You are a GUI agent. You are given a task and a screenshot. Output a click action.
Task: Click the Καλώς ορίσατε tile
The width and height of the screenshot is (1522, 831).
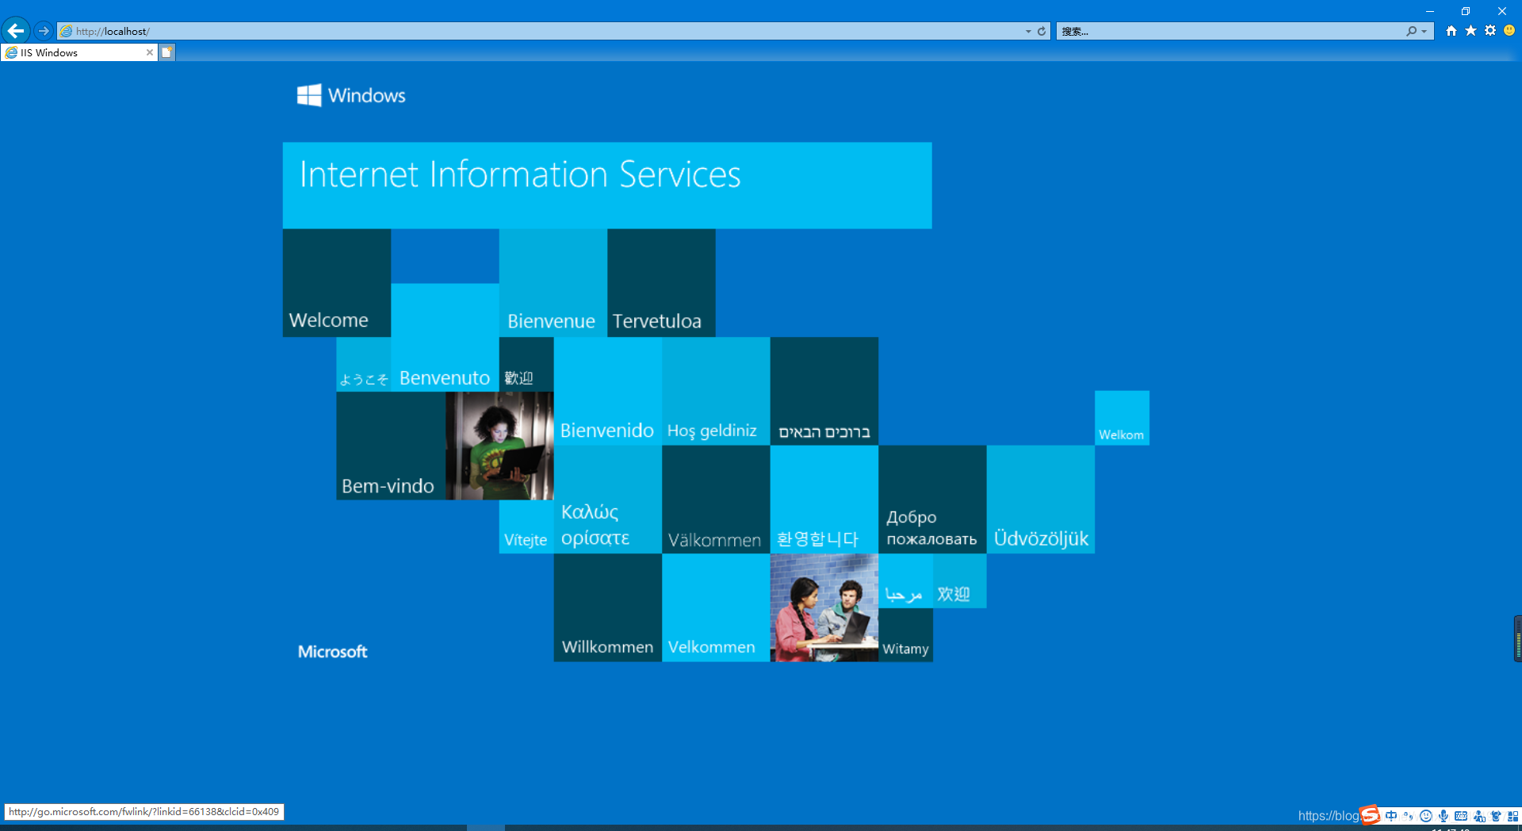(x=608, y=500)
